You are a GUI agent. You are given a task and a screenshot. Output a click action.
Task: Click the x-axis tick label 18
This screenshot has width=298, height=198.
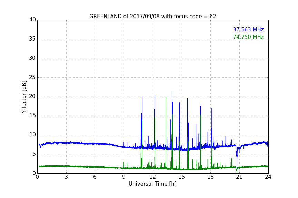pos(211,177)
